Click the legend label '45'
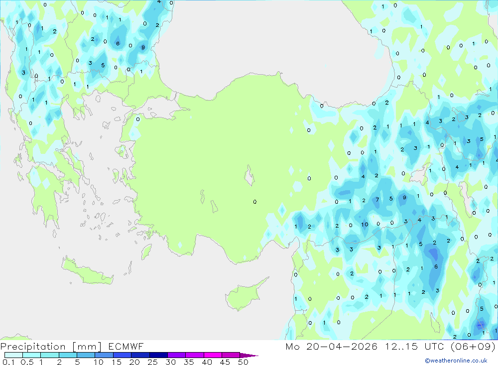Viewport: 498px width, 365px height. click(x=225, y=362)
